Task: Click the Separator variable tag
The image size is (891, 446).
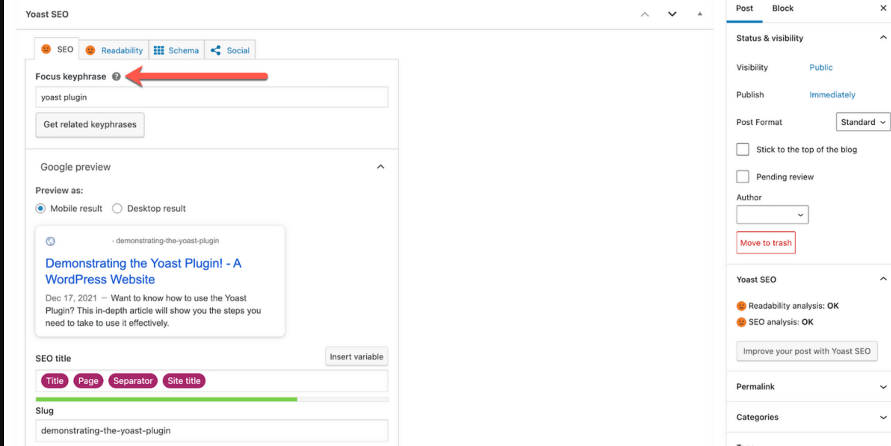Action: [133, 381]
